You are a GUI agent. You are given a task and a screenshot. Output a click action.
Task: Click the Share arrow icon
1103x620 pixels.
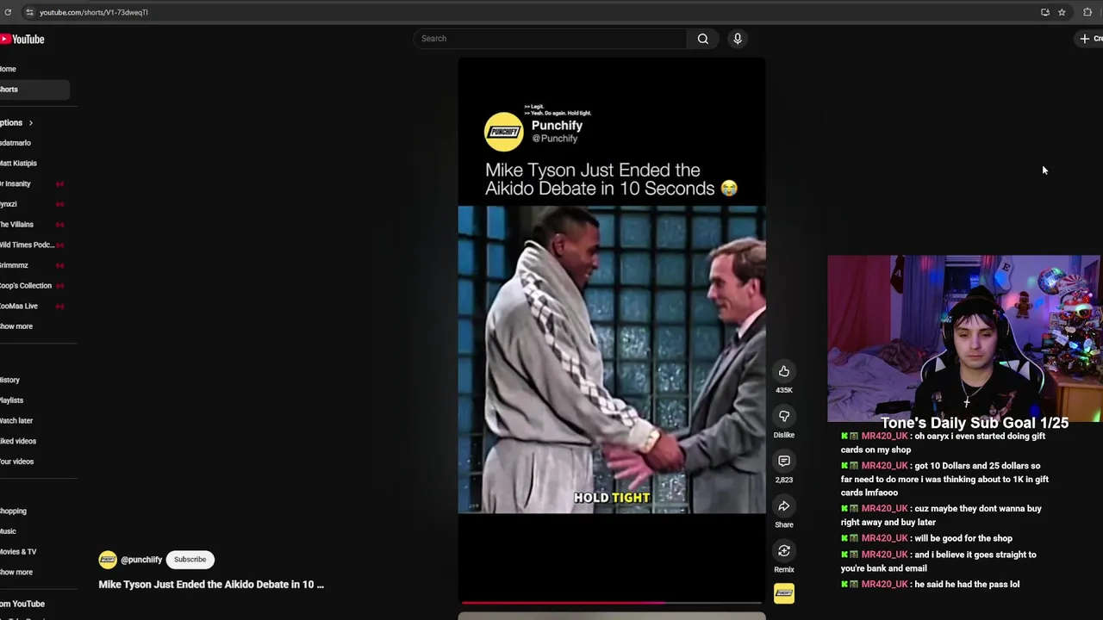[784, 505]
